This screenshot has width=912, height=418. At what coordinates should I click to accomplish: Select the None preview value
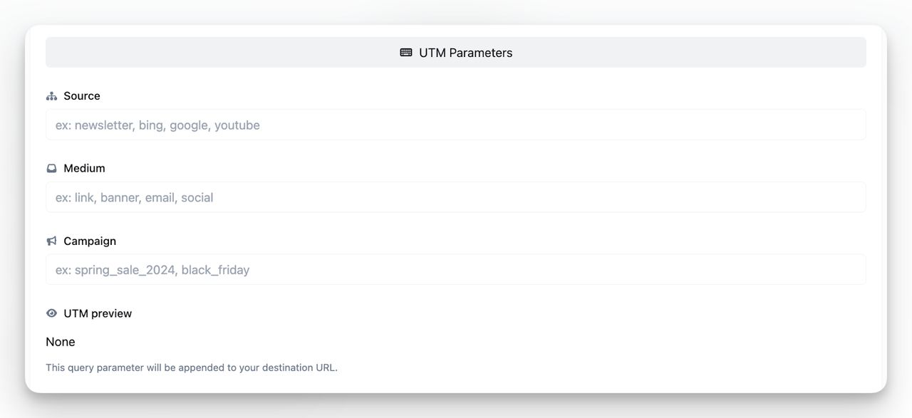coord(61,342)
